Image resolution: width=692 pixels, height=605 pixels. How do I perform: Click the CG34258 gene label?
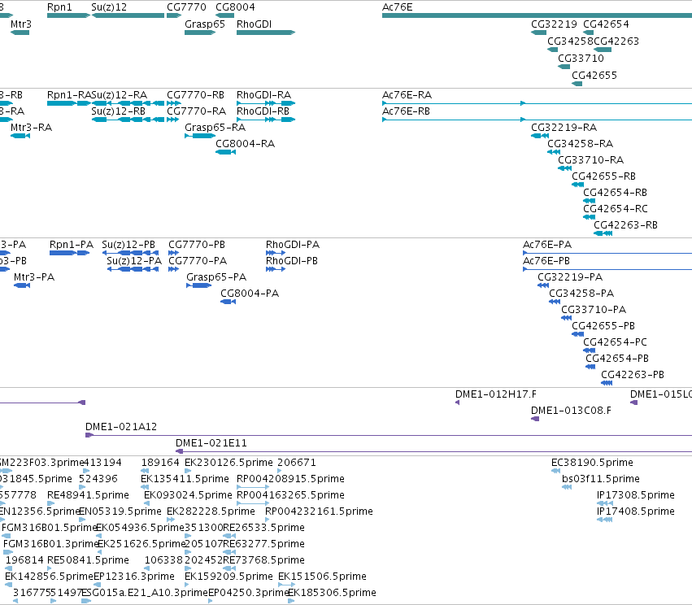click(570, 41)
